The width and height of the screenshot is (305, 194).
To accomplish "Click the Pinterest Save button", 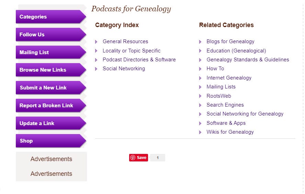I will [138, 157].
